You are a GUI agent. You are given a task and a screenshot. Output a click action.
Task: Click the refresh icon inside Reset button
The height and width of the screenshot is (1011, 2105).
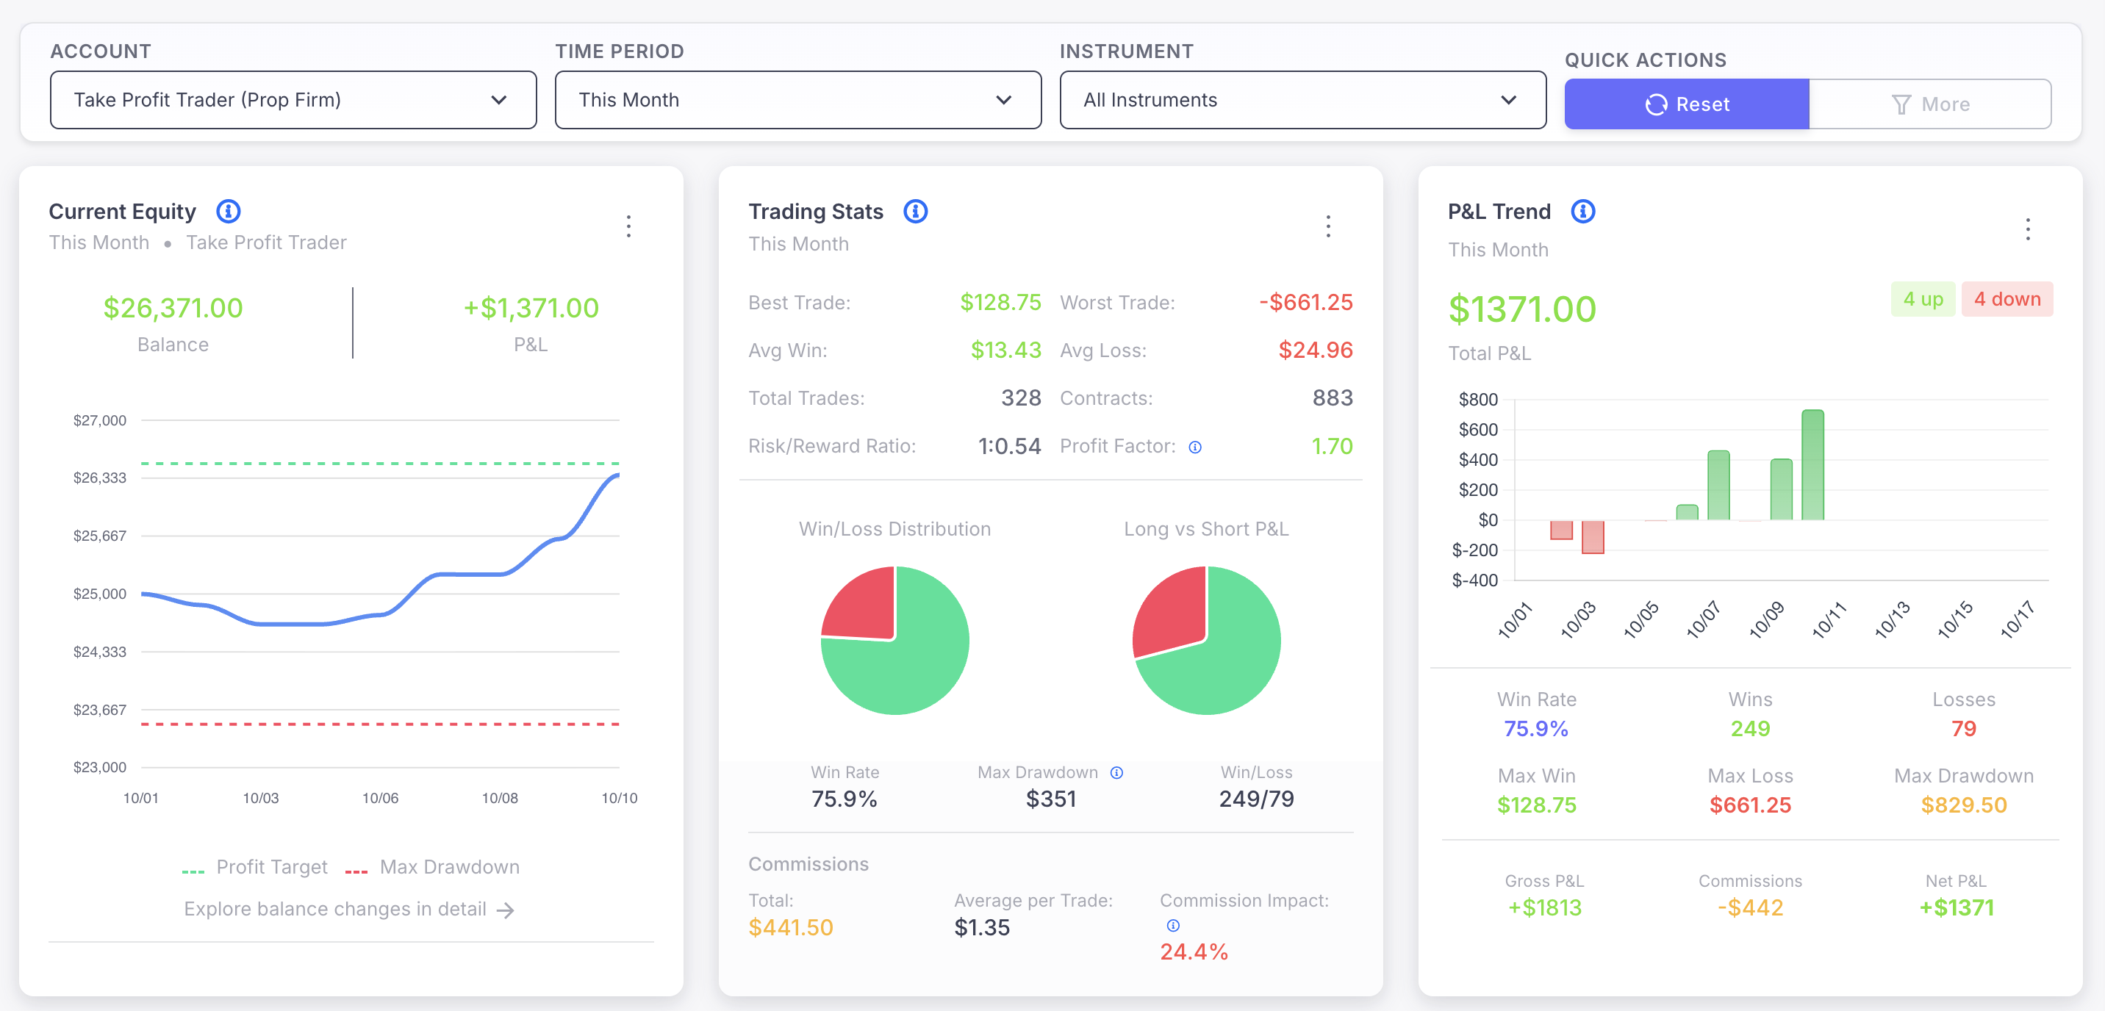click(x=1656, y=104)
